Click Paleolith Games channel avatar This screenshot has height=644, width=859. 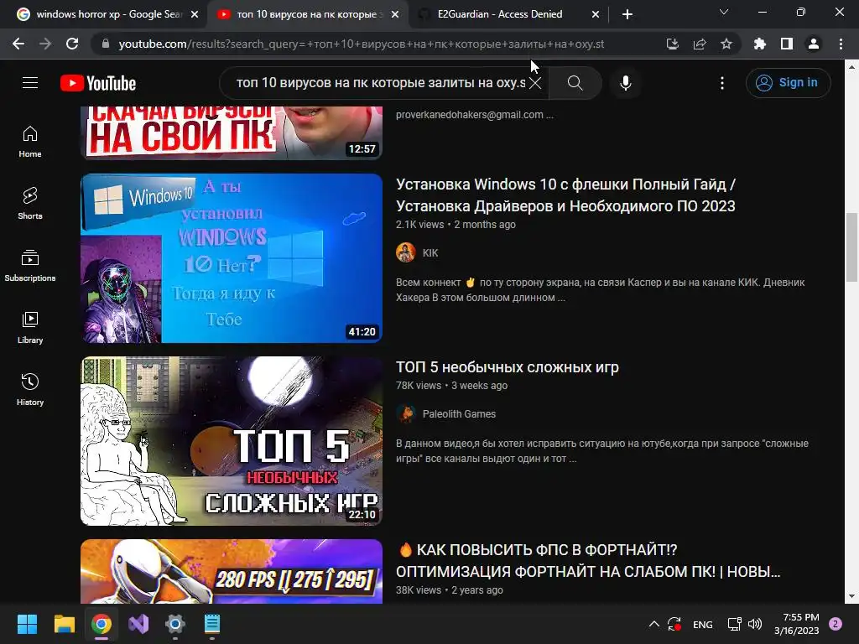[x=406, y=413]
